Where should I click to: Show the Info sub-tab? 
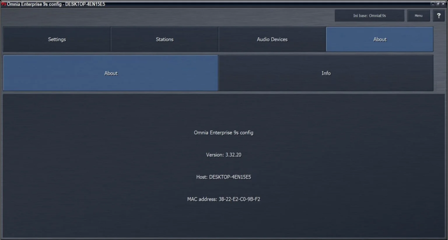[326, 73]
